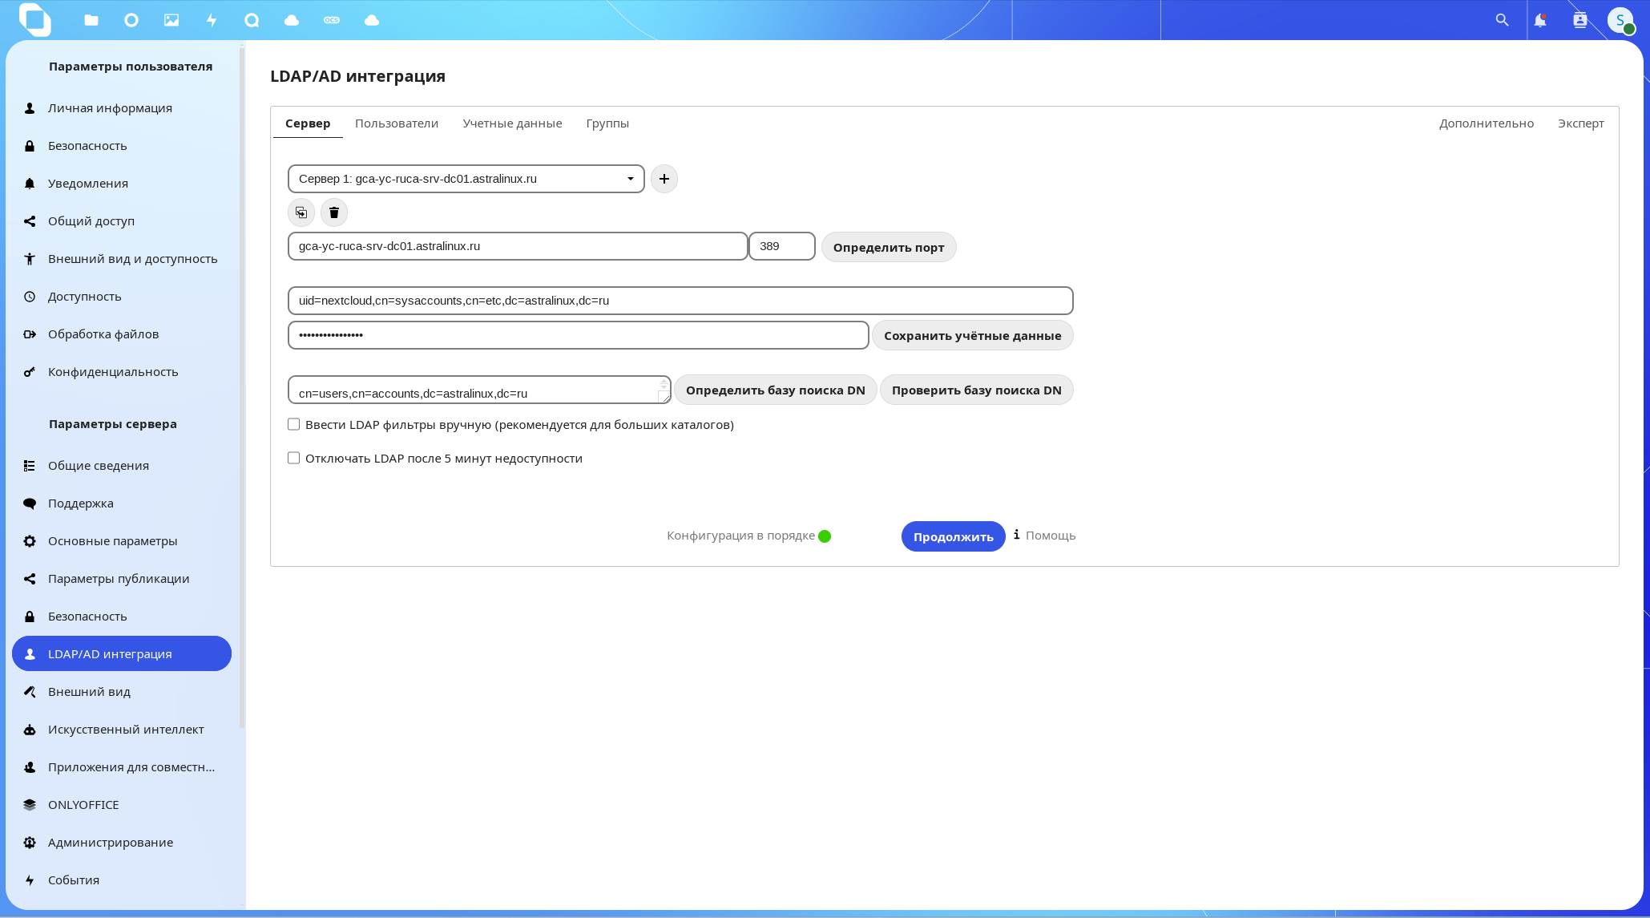Open the notifications bell icon

pos(1540,20)
